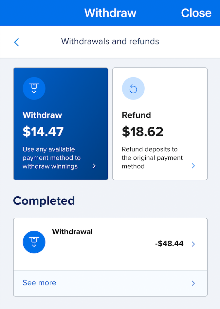
Task: Click the Withdraw title in the header
Action: [x=110, y=13]
